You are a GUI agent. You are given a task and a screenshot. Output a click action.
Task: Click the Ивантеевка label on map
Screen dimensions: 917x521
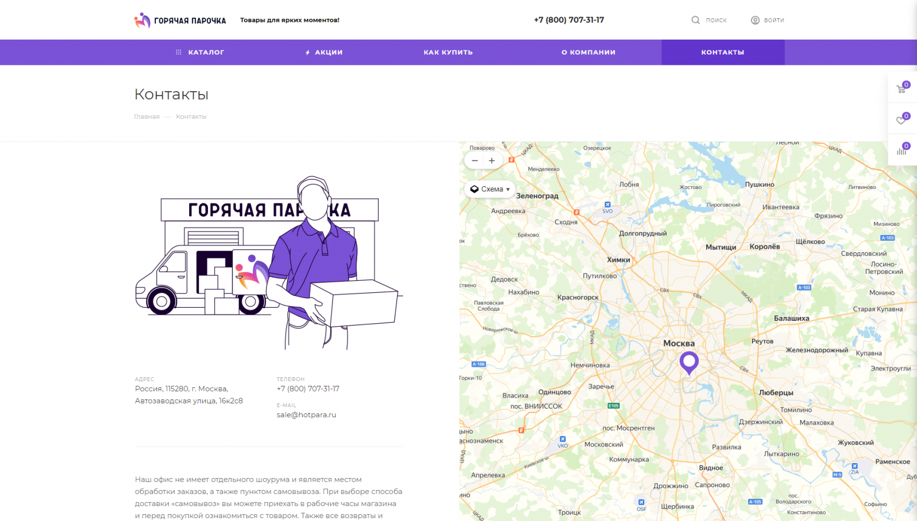pos(781,207)
